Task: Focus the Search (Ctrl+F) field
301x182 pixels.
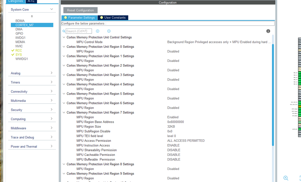Action: [79, 31]
